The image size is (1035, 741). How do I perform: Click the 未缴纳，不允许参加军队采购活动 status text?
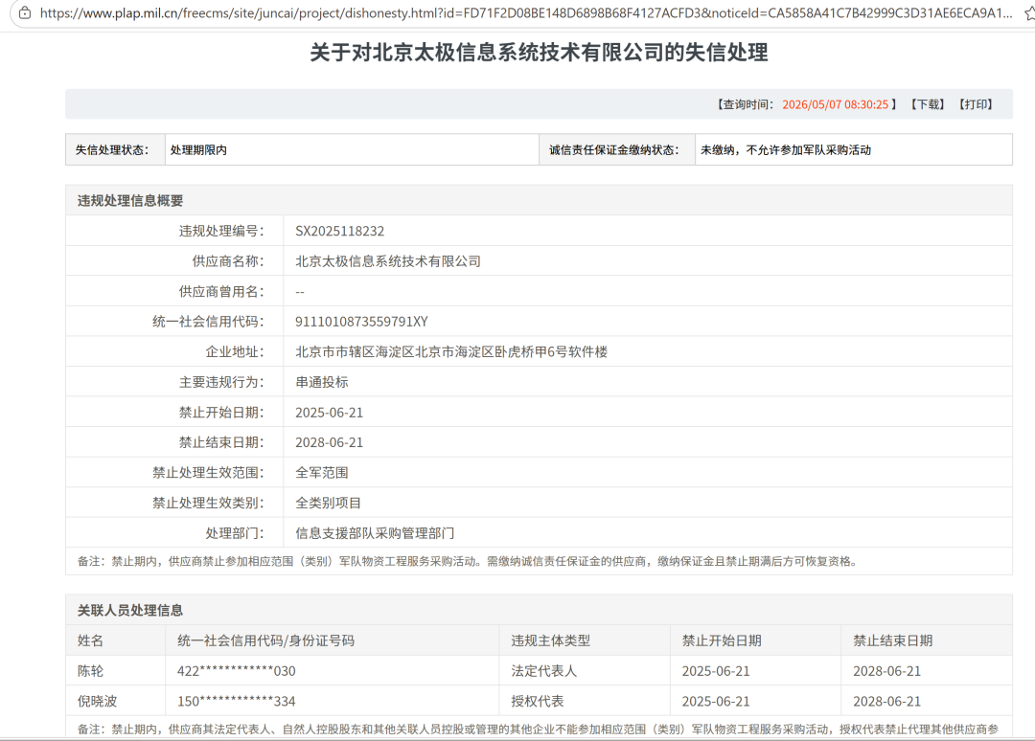click(786, 149)
